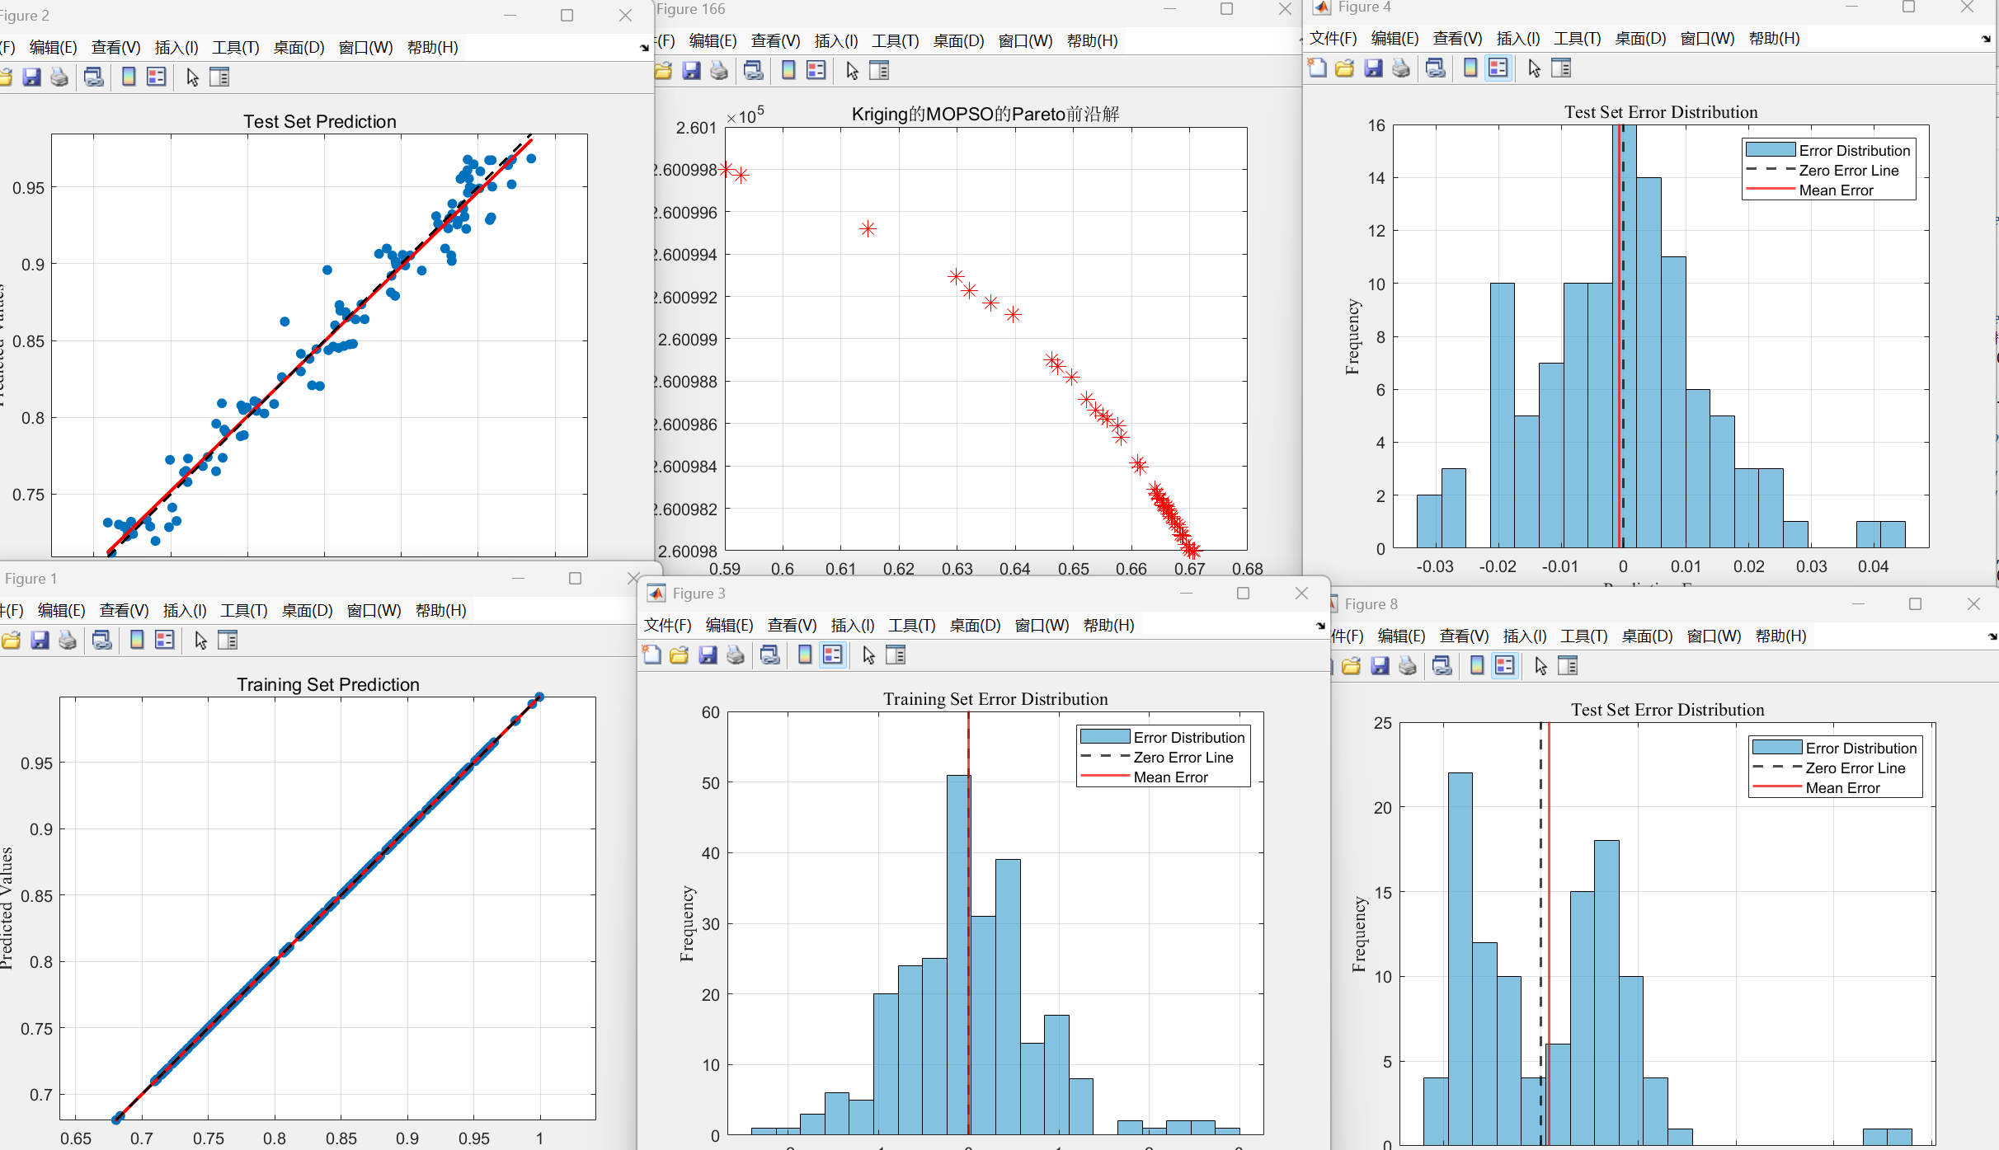Select Edit Plot arrow in Figure 1
1999x1150 pixels.
200,641
